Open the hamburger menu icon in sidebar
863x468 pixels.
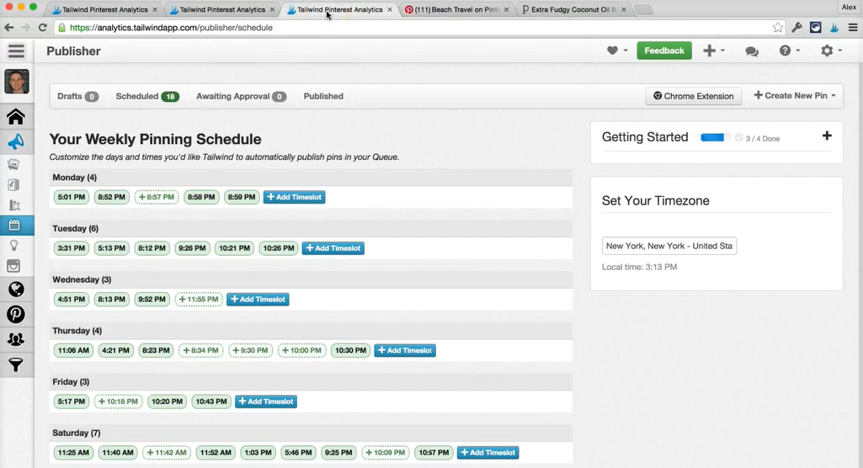coord(17,51)
